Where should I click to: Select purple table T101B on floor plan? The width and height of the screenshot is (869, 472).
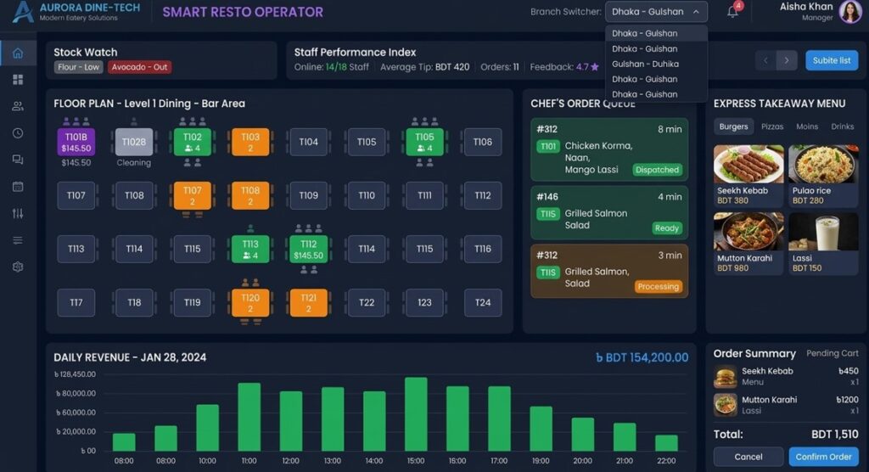[x=76, y=142]
